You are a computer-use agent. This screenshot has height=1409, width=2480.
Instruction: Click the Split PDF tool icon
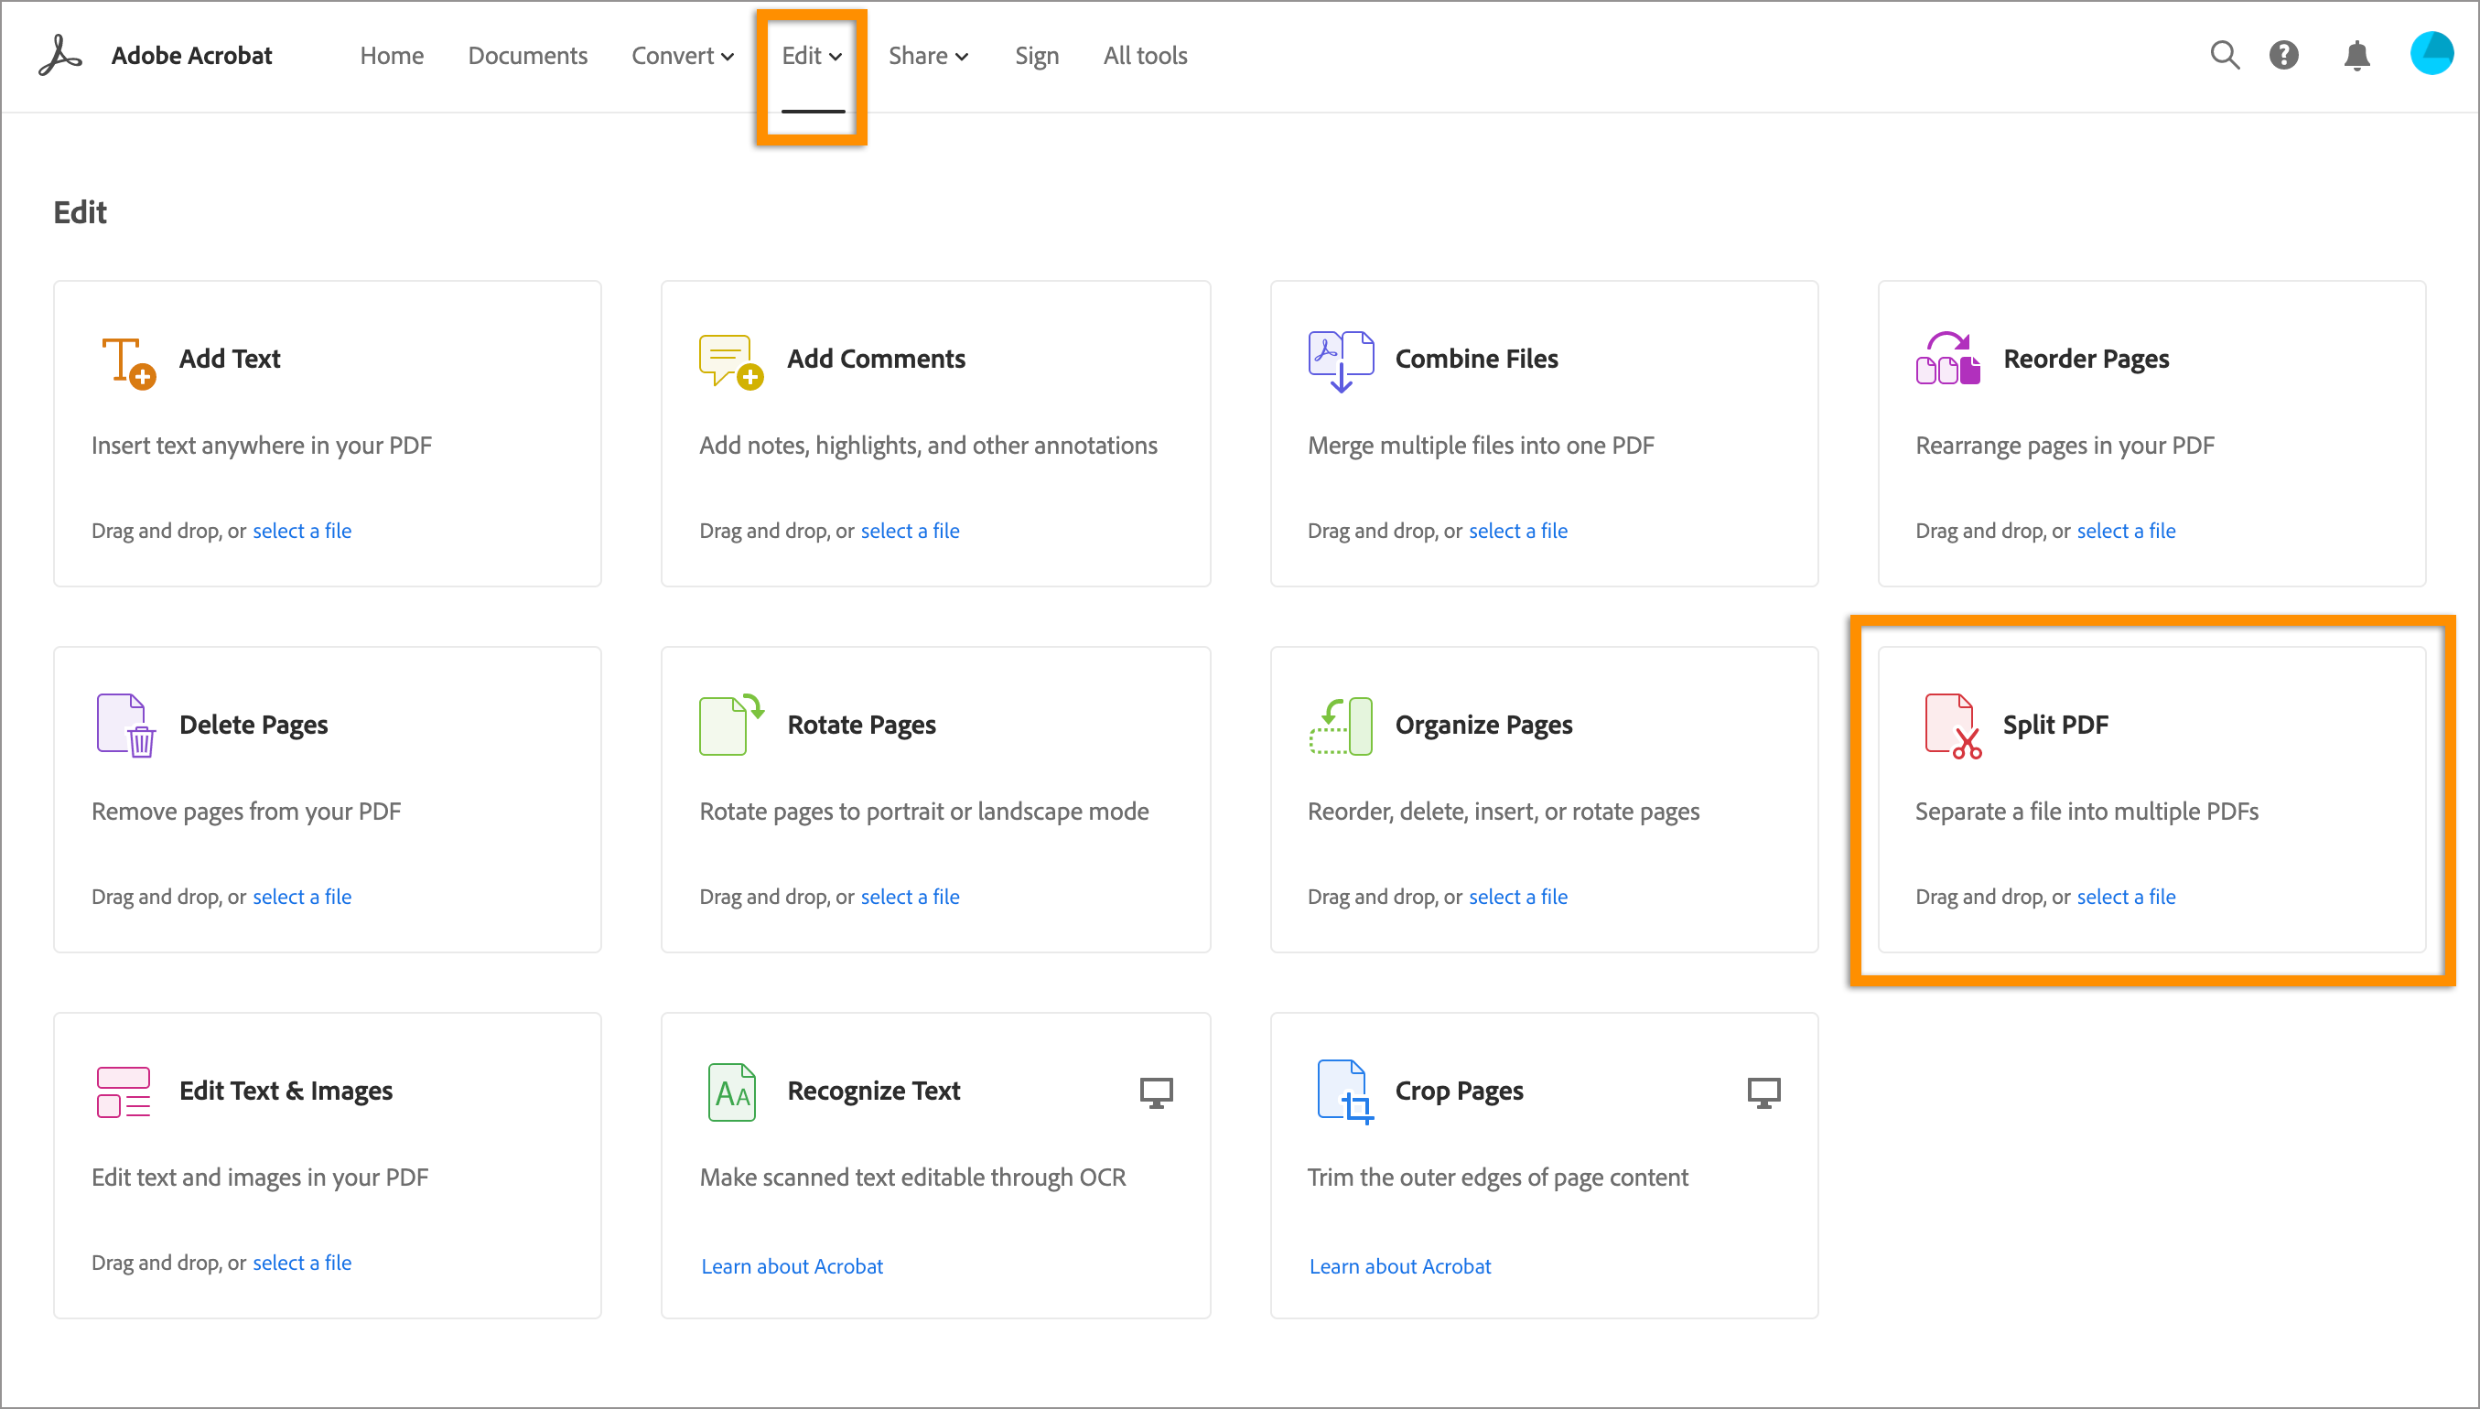[x=1948, y=724]
